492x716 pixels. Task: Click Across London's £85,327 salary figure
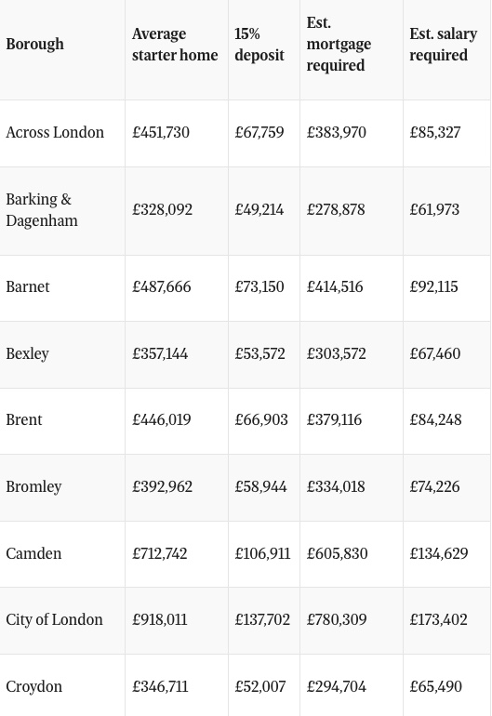[x=435, y=132]
